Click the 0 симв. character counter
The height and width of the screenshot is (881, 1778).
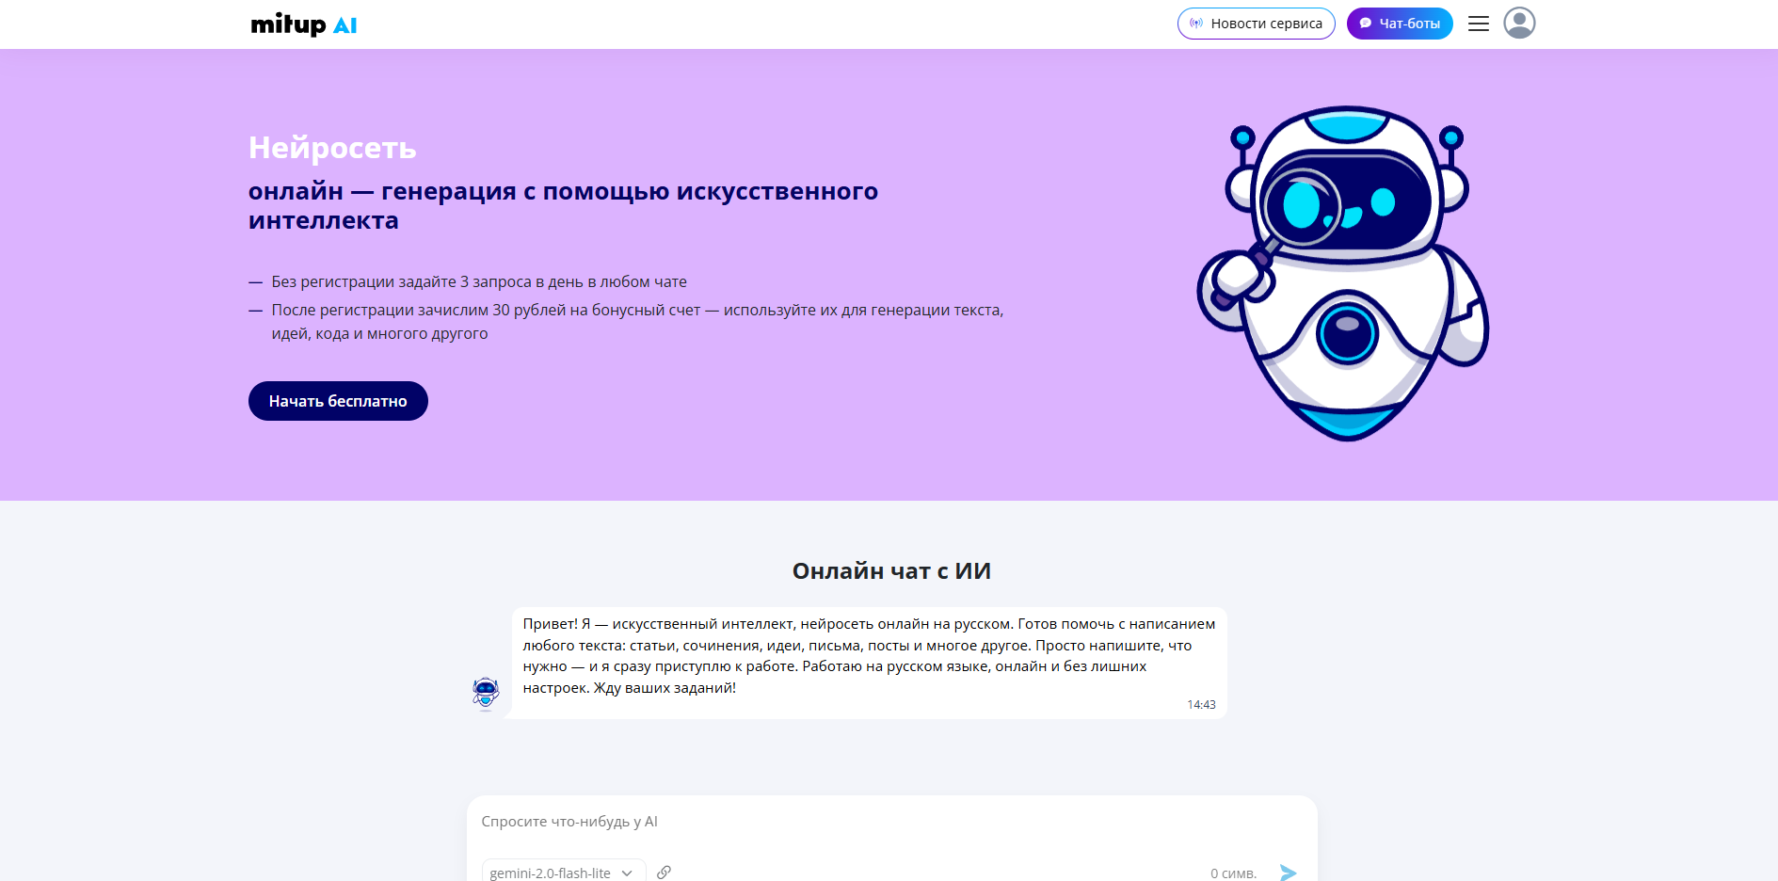click(x=1233, y=873)
